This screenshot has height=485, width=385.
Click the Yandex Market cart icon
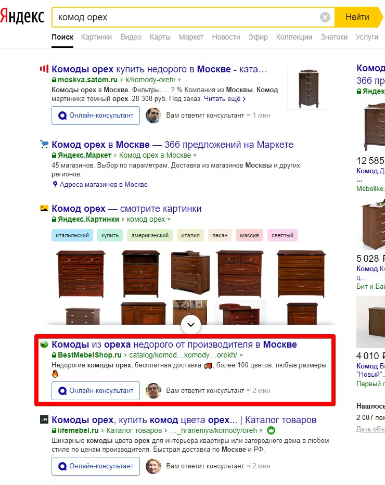click(x=44, y=144)
